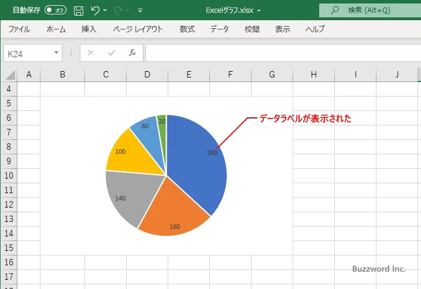
Task: Click the Undo arrow icon
Action: 95,10
